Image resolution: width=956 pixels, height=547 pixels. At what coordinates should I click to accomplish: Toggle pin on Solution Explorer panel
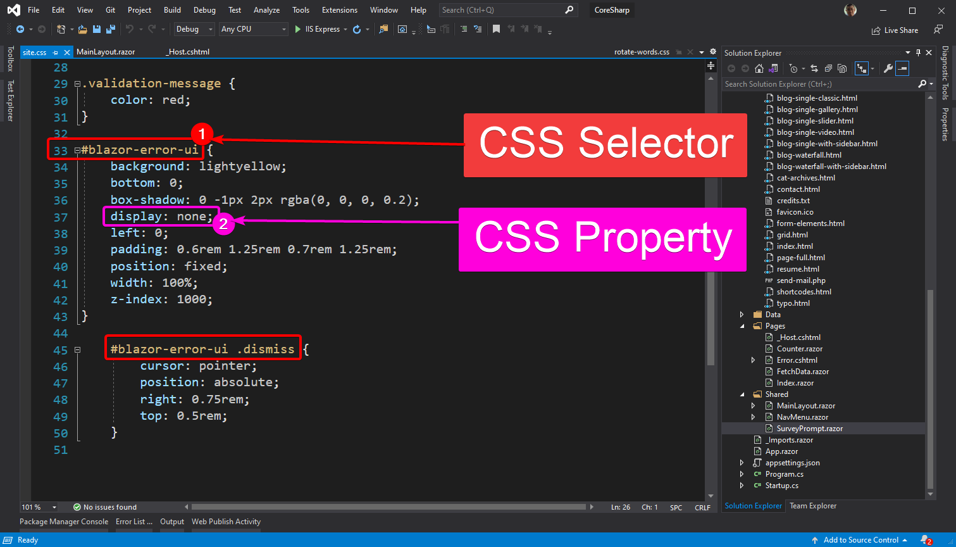pos(919,53)
